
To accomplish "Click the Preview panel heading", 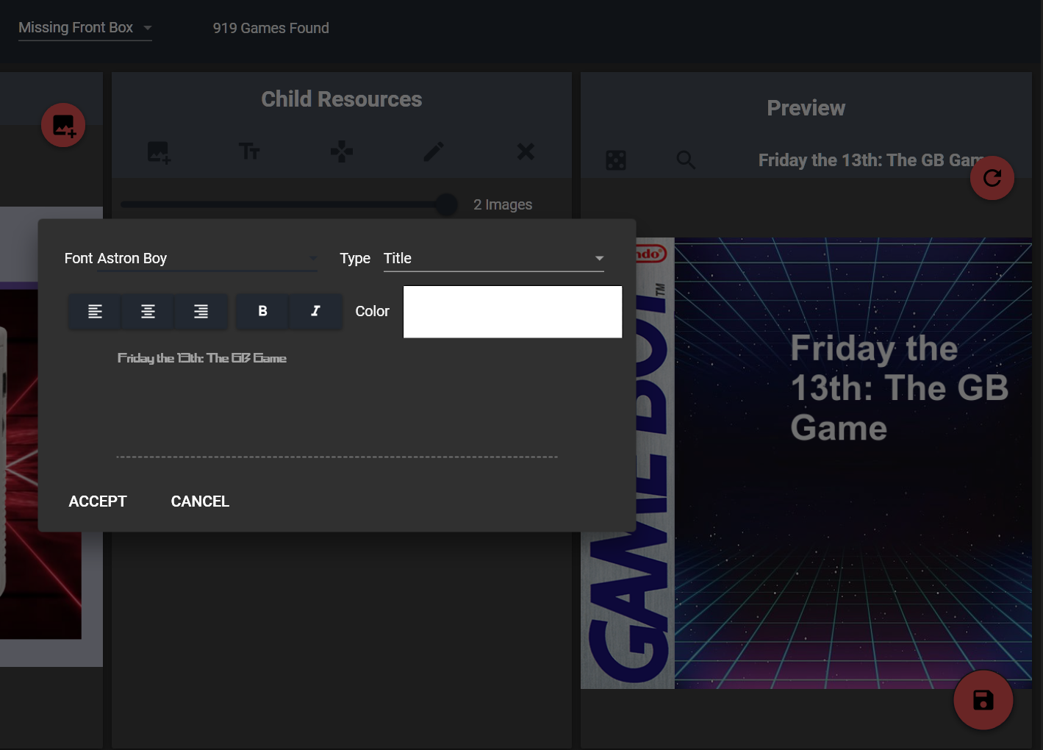I will pos(806,108).
